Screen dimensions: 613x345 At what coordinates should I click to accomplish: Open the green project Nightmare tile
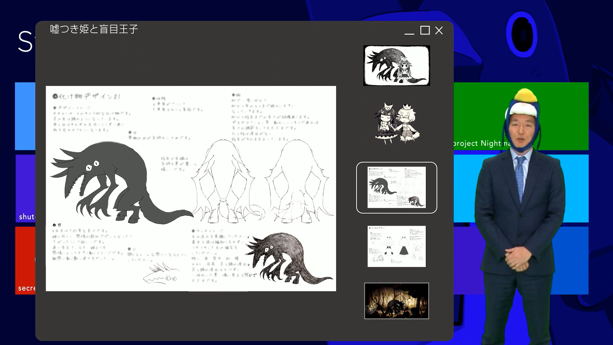pos(479,116)
